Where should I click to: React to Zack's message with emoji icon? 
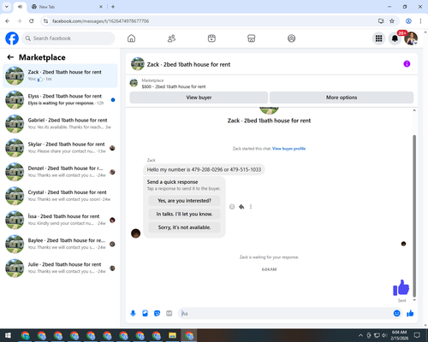[x=232, y=207]
